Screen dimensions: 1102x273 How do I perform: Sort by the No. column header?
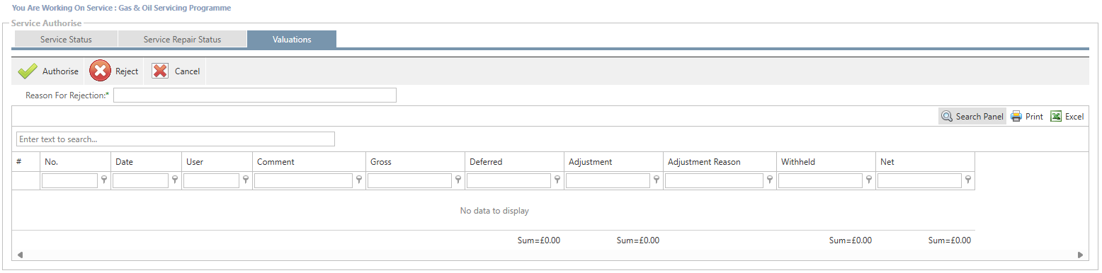click(75, 162)
